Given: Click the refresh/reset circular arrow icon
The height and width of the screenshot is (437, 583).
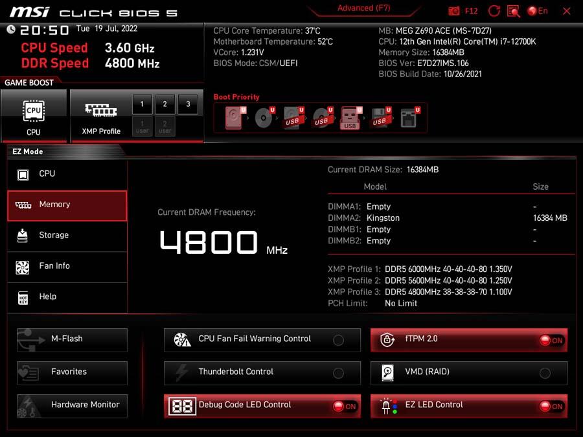Looking at the screenshot, I should click(x=494, y=11).
